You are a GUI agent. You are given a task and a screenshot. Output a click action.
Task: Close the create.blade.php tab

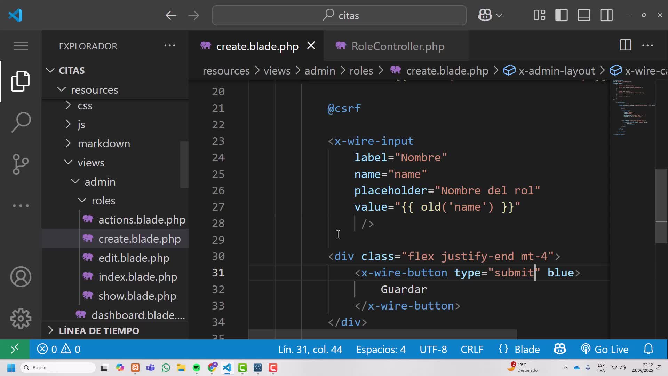(311, 46)
